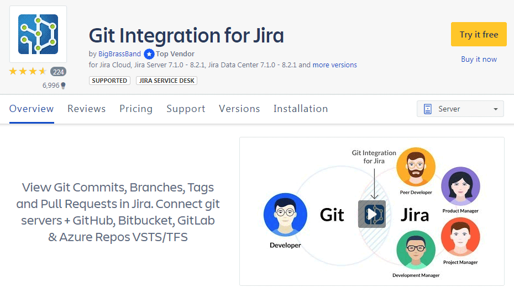View the Versions tab
The image size is (514, 293).
coord(239,109)
